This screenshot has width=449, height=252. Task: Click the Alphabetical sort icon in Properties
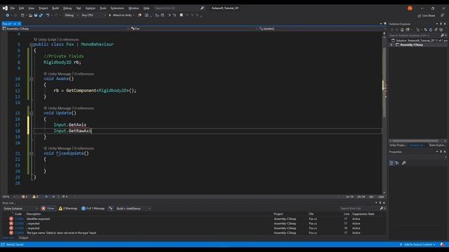click(397, 163)
